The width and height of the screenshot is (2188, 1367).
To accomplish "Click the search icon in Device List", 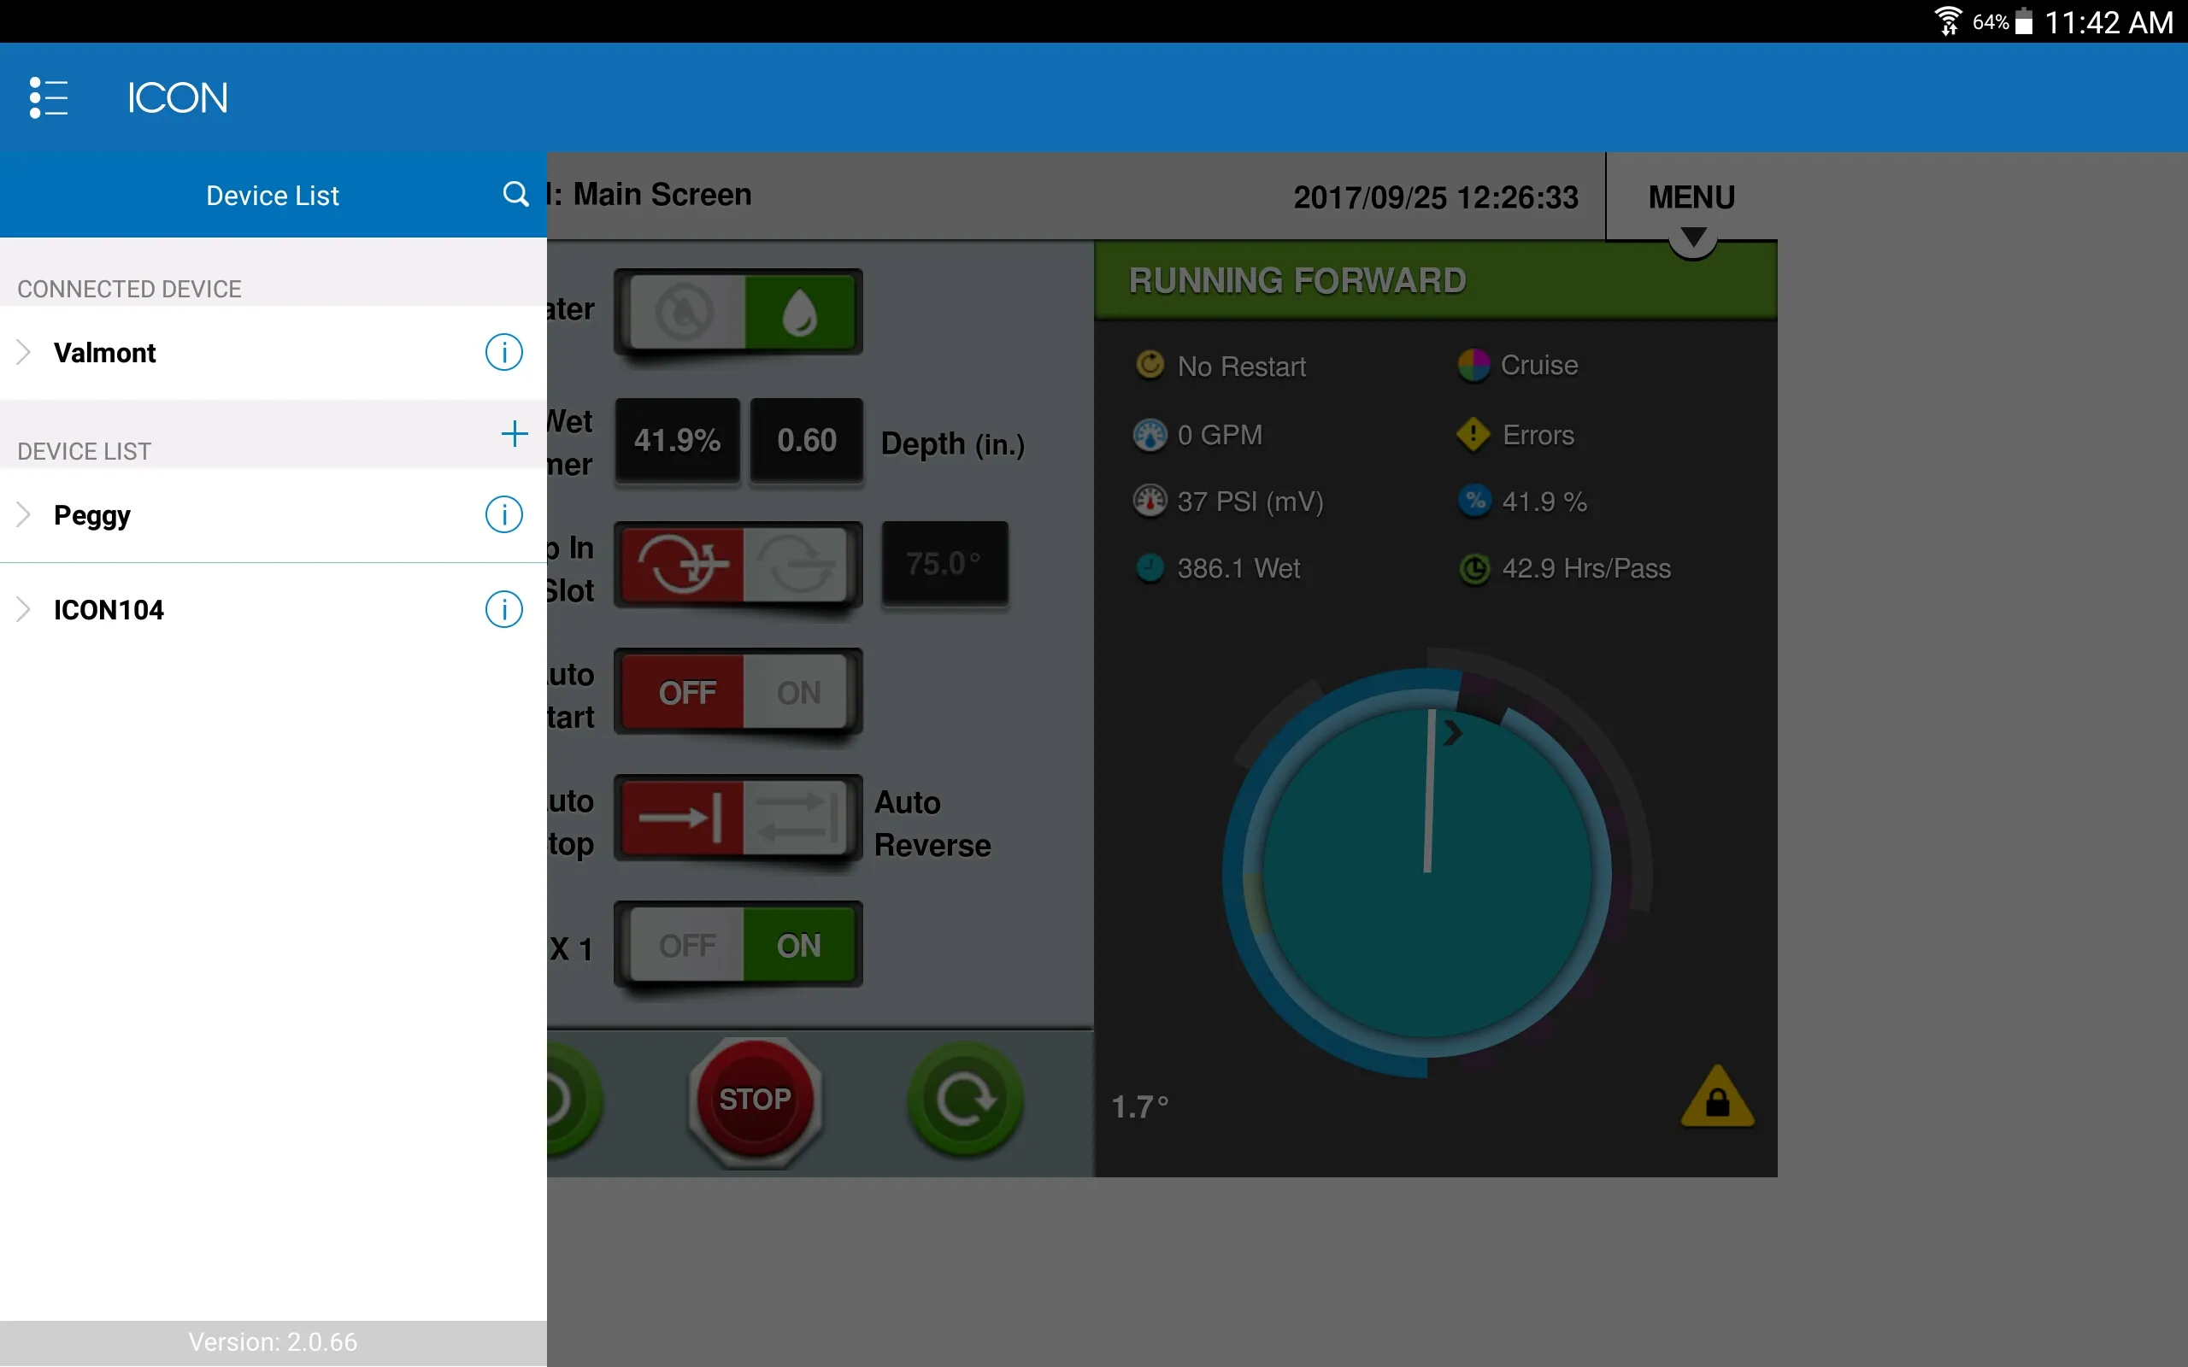I will pyautogui.click(x=515, y=194).
